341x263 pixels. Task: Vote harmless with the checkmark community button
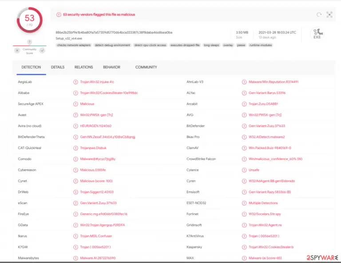(42, 51)
